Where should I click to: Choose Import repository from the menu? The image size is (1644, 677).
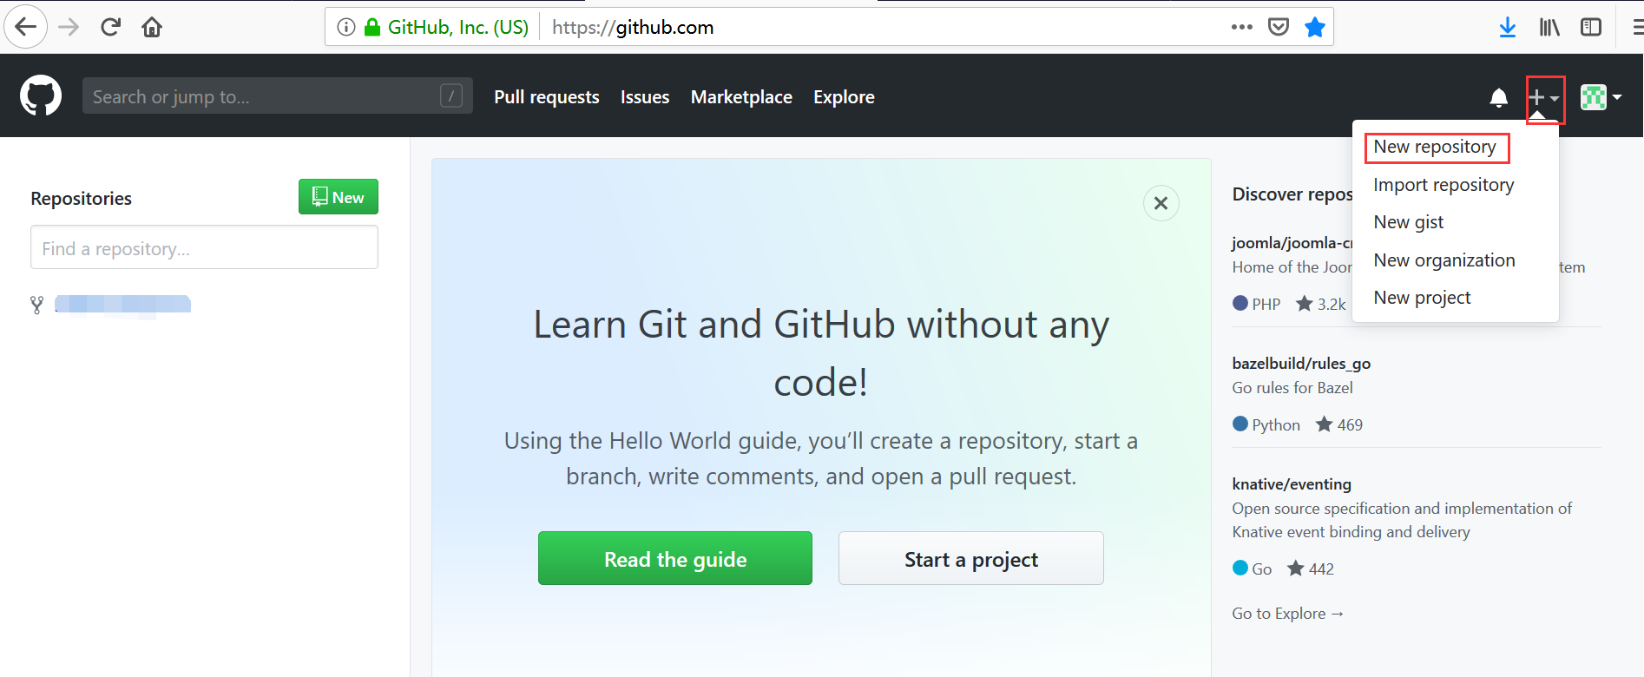click(1443, 185)
